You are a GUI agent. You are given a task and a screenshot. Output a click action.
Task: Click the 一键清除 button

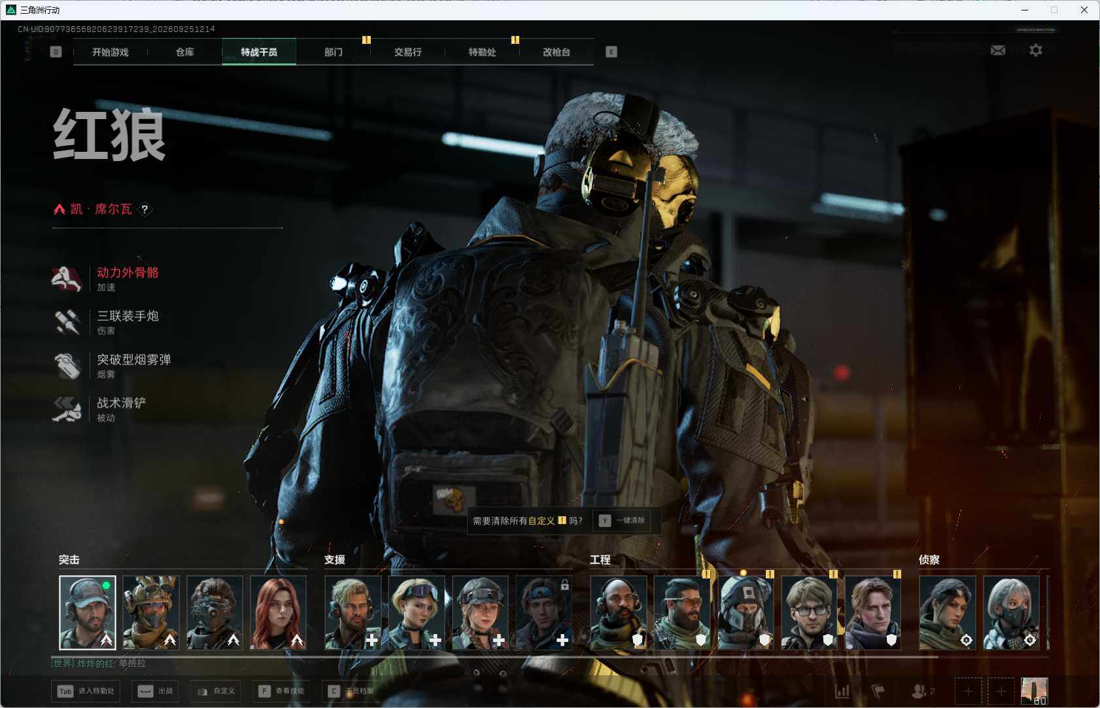pyautogui.click(x=622, y=521)
